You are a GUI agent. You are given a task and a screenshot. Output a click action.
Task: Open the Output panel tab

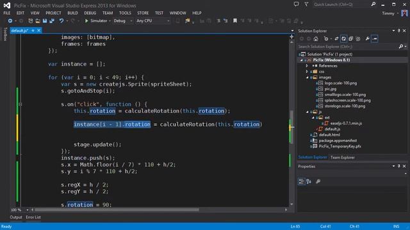(x=16, y=217)
